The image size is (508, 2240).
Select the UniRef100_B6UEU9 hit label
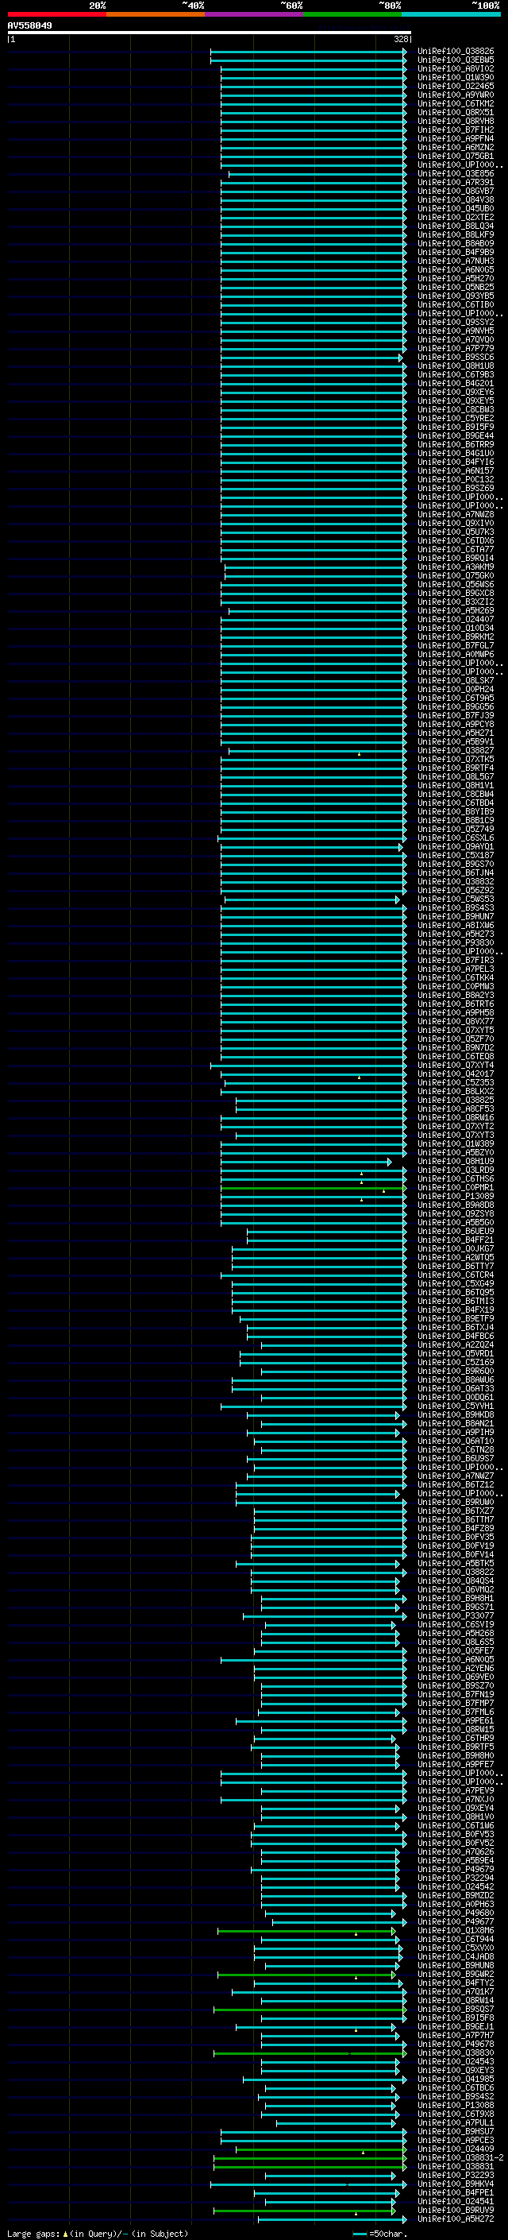pyautogui.click(x=456, y=1232)
